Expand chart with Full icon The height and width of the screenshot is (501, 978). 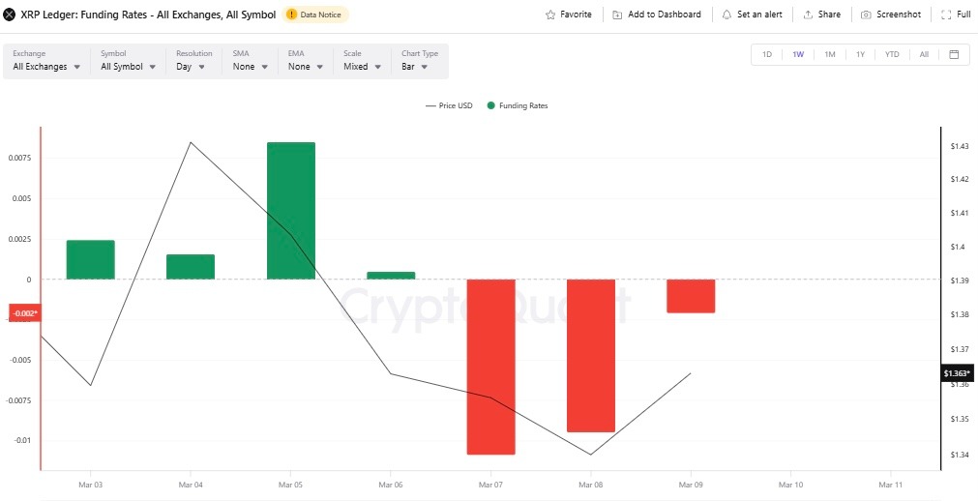tap(946, 15)
